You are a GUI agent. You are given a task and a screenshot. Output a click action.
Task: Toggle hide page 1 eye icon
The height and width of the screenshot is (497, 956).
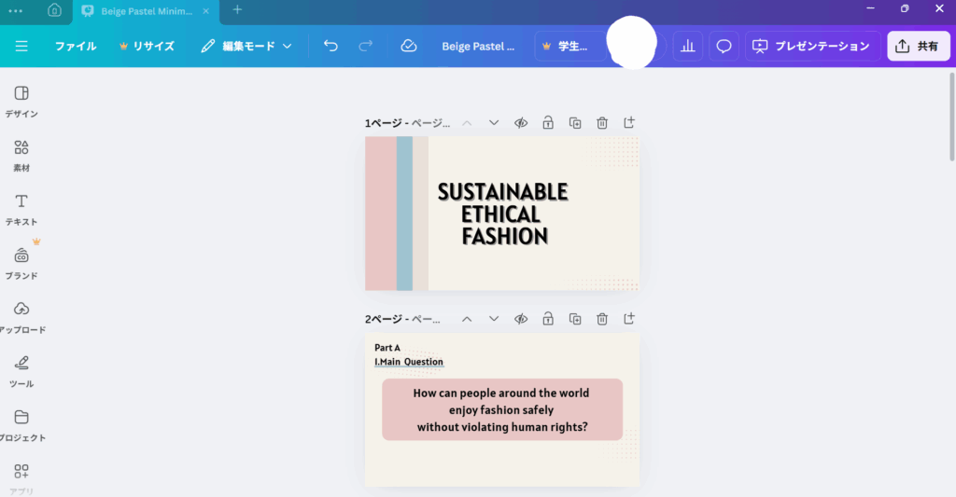click(521, 123)
